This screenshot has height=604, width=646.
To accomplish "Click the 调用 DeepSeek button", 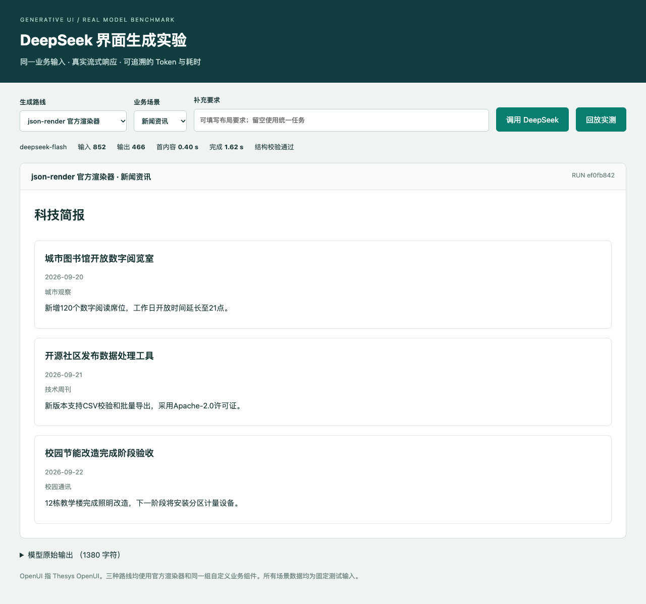I will tap(532, 119).
